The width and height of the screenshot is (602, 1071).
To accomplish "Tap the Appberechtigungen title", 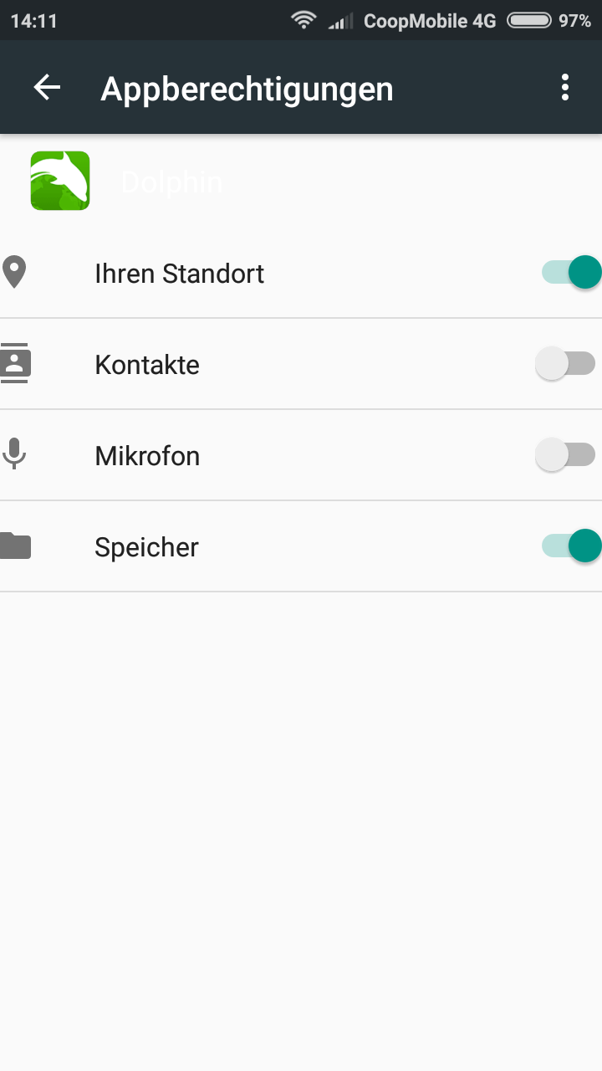I will point(247,89).
